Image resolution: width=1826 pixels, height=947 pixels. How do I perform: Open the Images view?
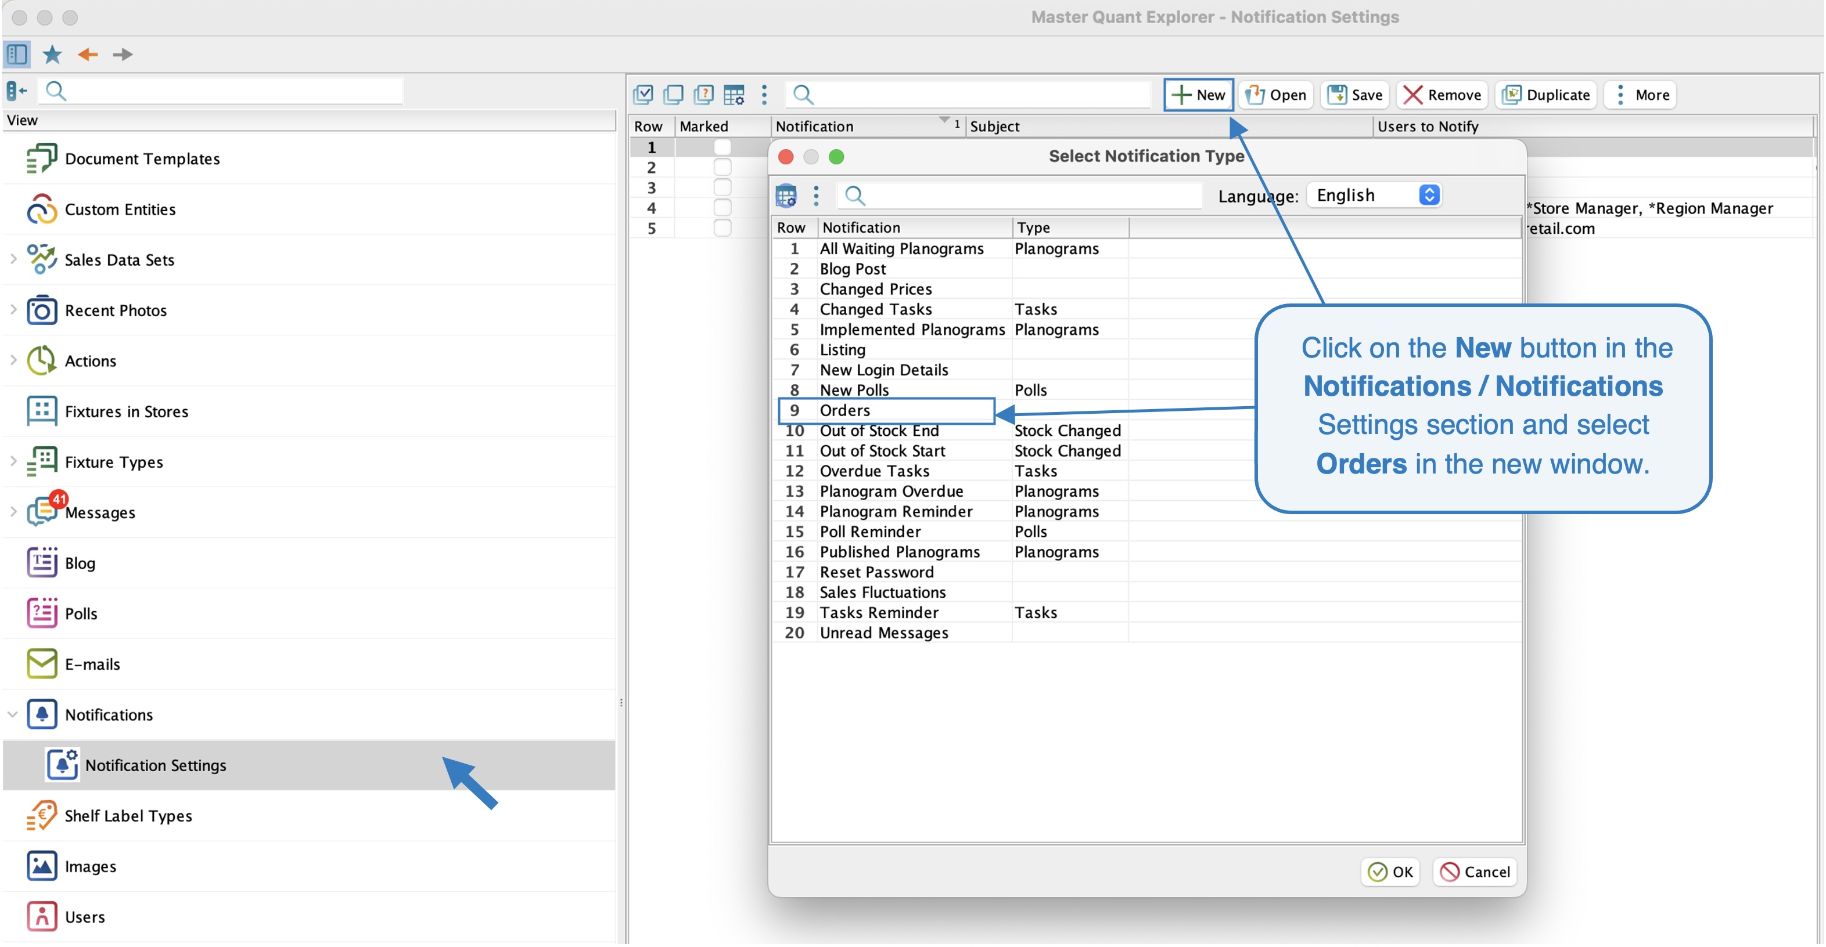pyautogui.click(x=309, y=867)
